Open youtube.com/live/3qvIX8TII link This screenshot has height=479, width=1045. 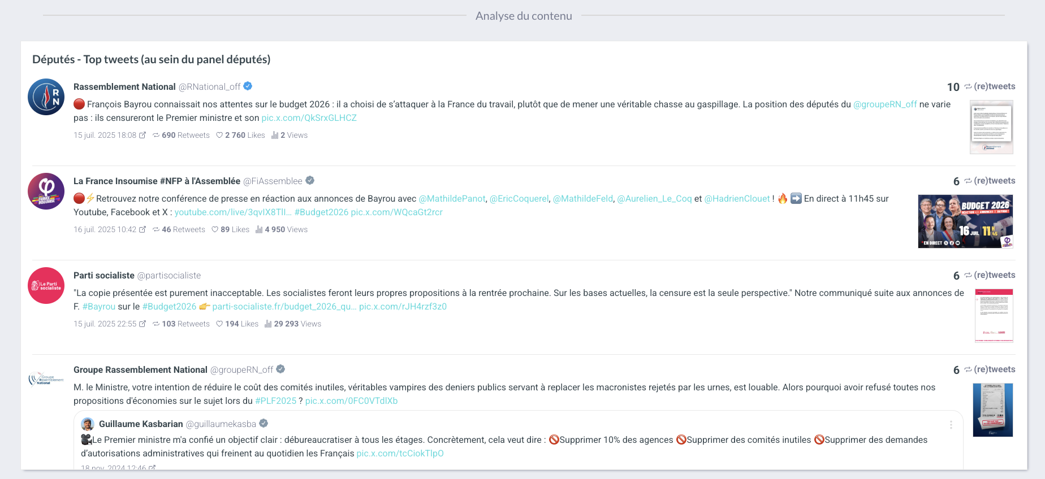(233, 212)
